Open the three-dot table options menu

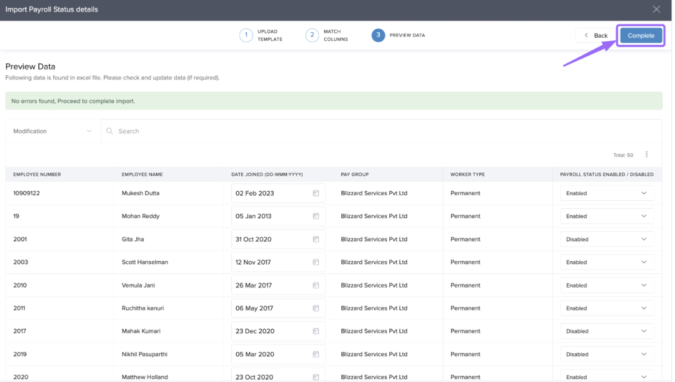pyautogui.click(x=646, y=155)
